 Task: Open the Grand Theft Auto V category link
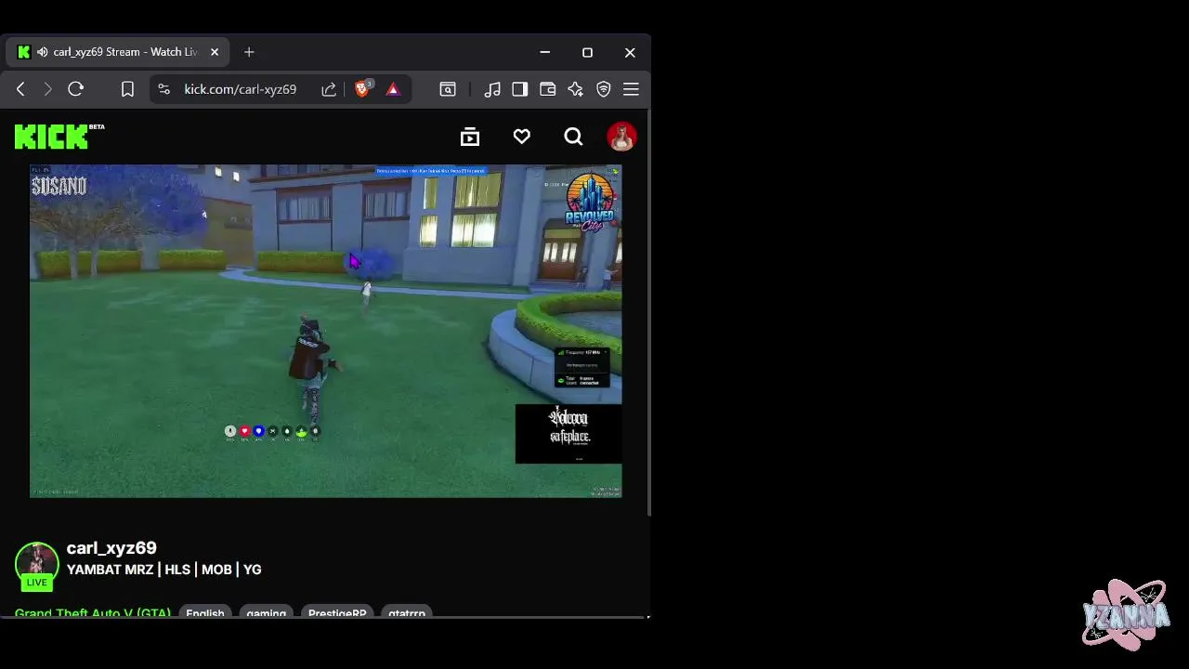(93, 613)
